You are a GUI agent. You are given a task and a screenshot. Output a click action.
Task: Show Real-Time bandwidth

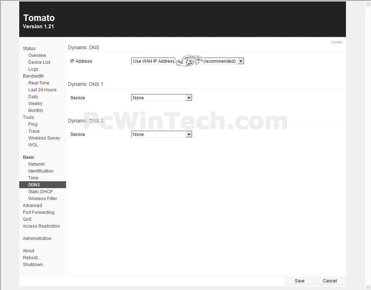tap(39, 83)
